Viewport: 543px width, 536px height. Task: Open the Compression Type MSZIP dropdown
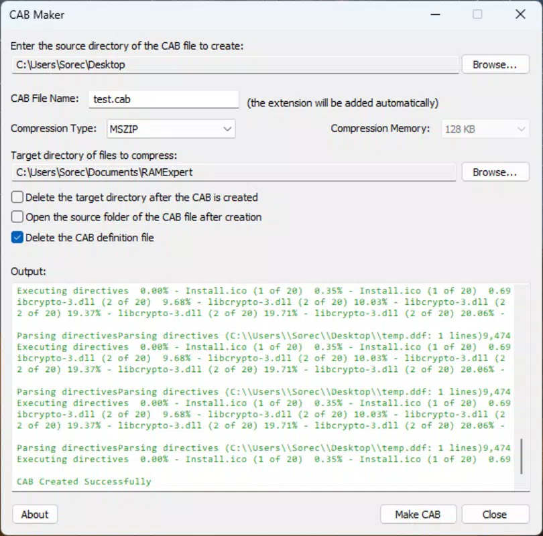click(x=171, y=129)
